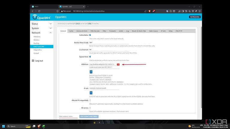Click the OpenWrt logo in the header
This screenshot has height=129, width=230.
(42, 17)
